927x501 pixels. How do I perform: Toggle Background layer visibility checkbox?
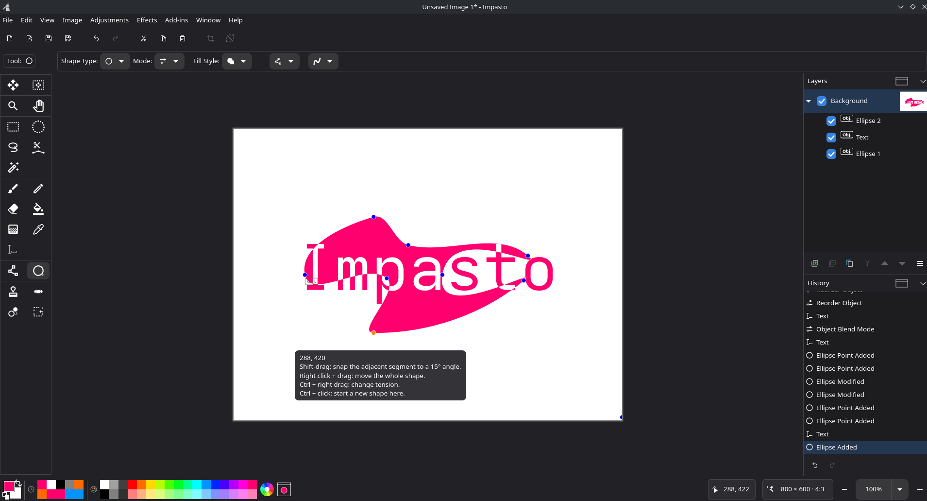click(x=822, y=101)
